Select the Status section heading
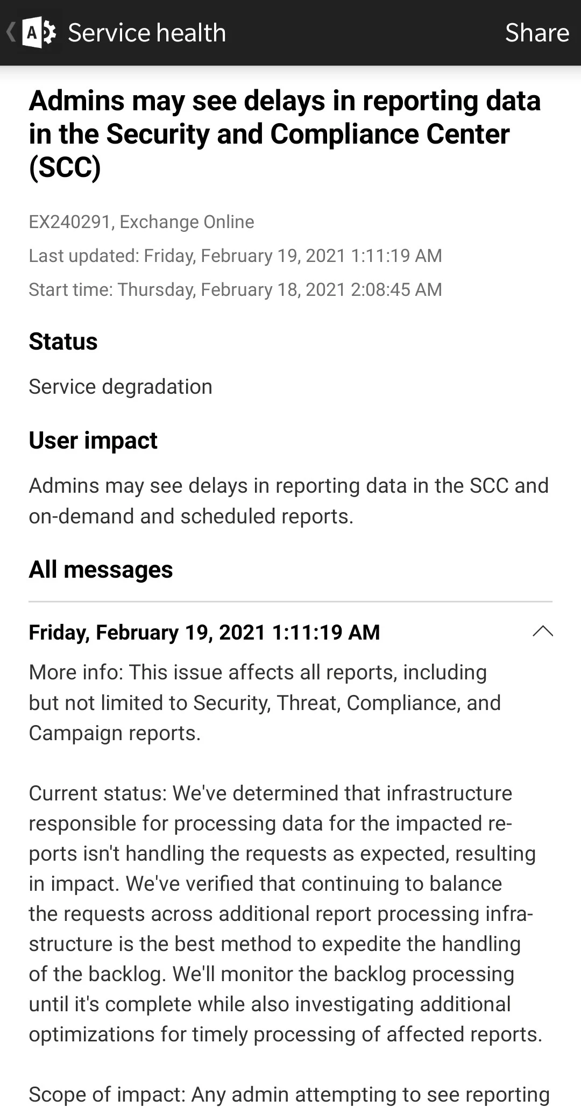Image resolution: width=581 pixels, height=1114 pixels. pos(63,341)
